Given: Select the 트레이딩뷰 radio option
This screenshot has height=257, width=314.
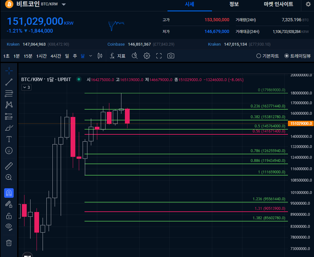Looking at the screenshot, I should pyautogui.click(x=297, y=56).
